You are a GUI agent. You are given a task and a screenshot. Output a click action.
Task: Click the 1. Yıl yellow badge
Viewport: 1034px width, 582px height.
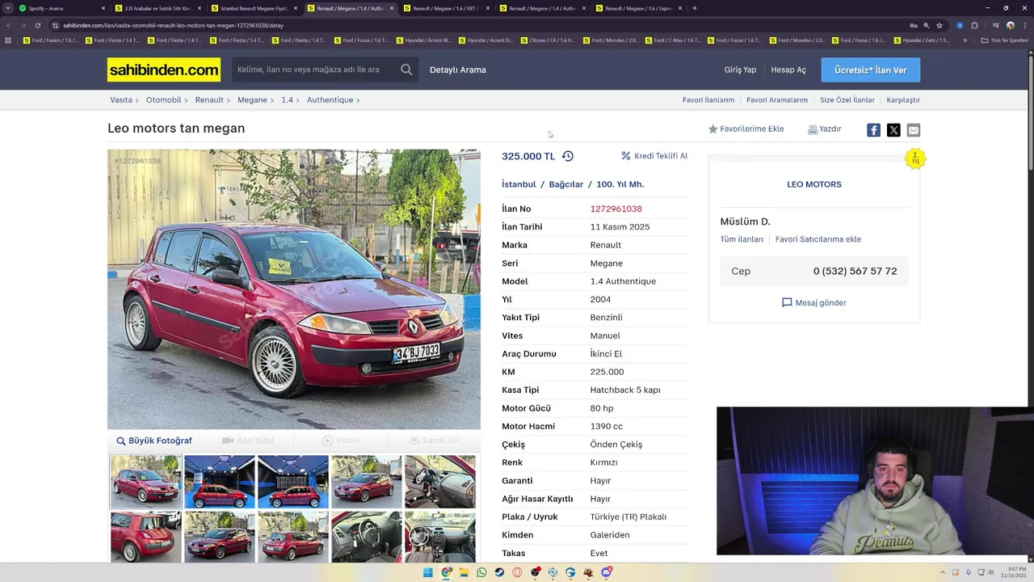pyautogui.click(x=915, y=158)
